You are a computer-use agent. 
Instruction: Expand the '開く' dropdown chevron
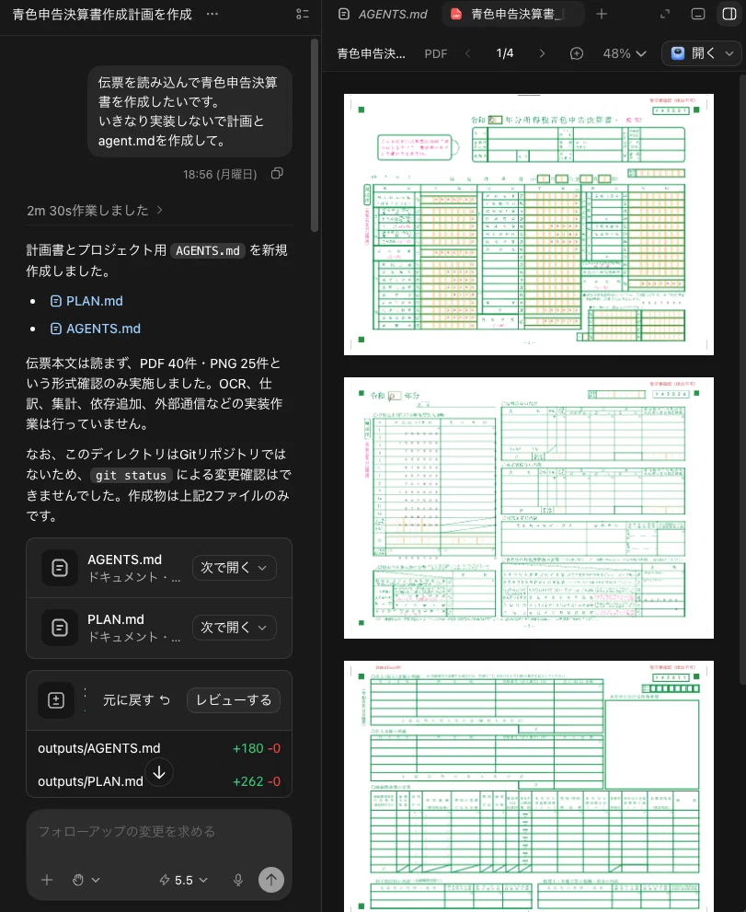[x=729, y=53]
